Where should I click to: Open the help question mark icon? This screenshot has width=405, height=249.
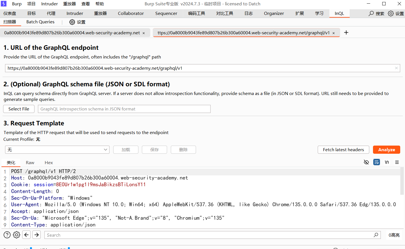[x=7, y=235]
